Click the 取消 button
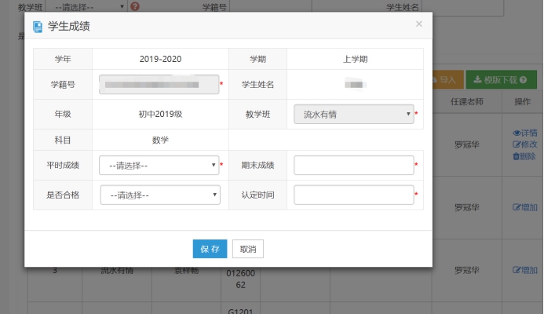This screenshot has height=314, width=544. (247, 249)
